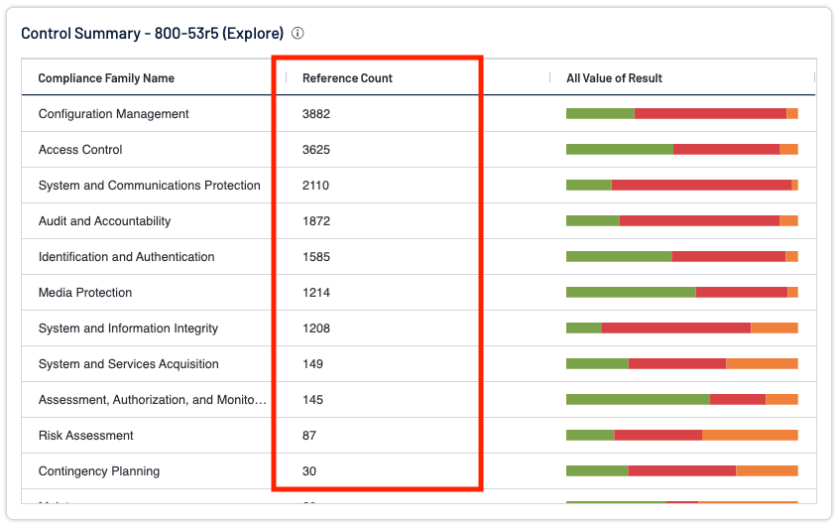Open System and Services Acquisition entry
This screenshot has width=839, height=526.
pos(128,364)
